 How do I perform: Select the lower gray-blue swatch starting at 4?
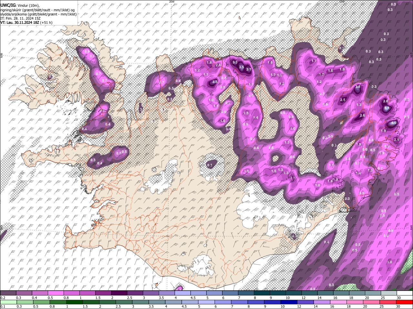[x=173, y=302]
